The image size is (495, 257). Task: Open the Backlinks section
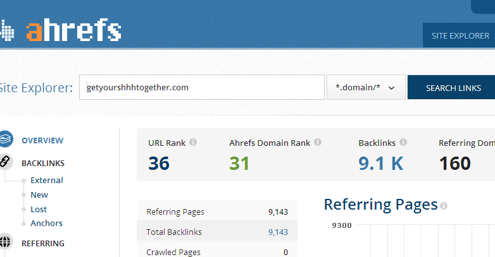pos(43,163)
